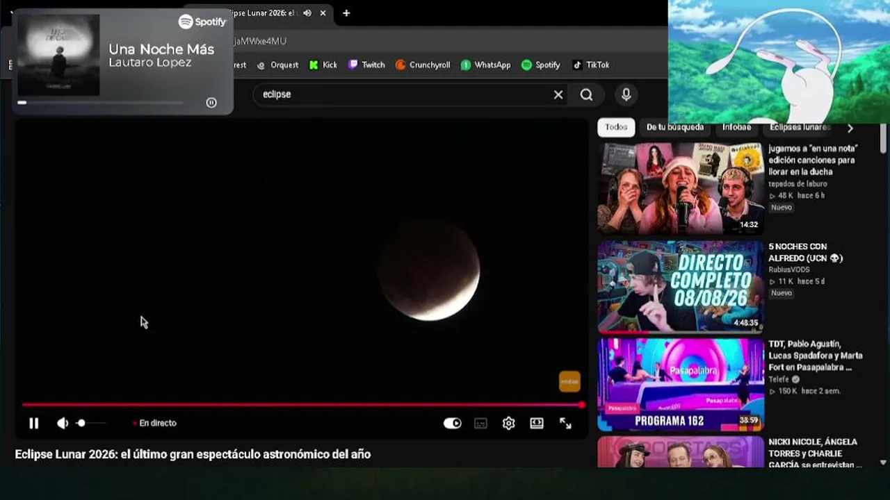Open the Pasapalabra Programa 162 thumbnail
Image resolution: width=890 pixels, height=500 pixels.
[x=681, y=385]
